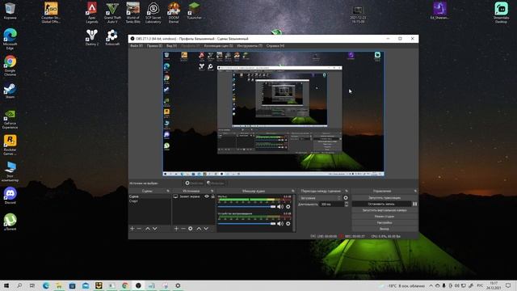Open OBS Settings button in Controls
517x291 pixels.
385,223
